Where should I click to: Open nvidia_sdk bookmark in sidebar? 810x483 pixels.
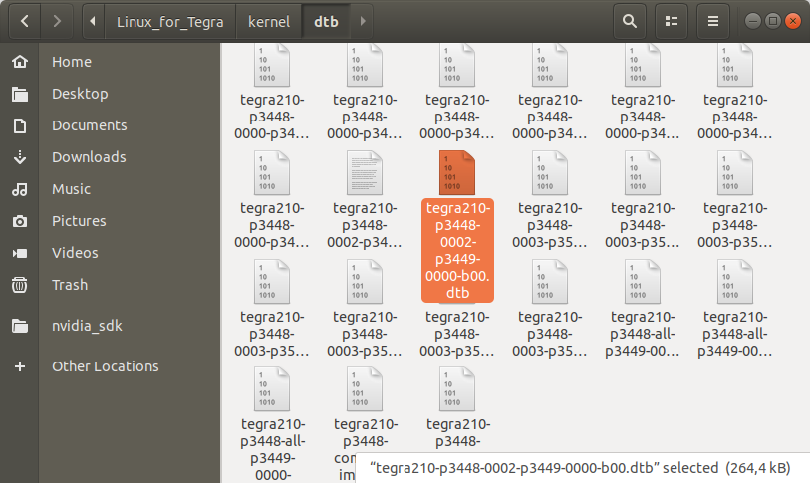click(x=87, y=325)
